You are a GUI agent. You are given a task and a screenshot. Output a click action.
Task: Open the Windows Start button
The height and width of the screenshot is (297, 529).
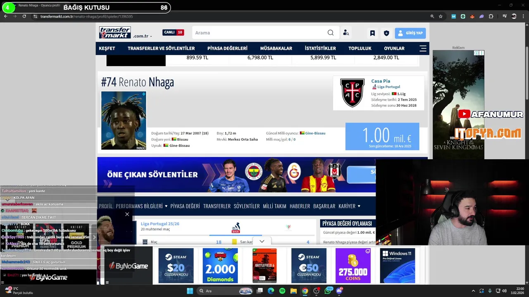coord(190,291)
